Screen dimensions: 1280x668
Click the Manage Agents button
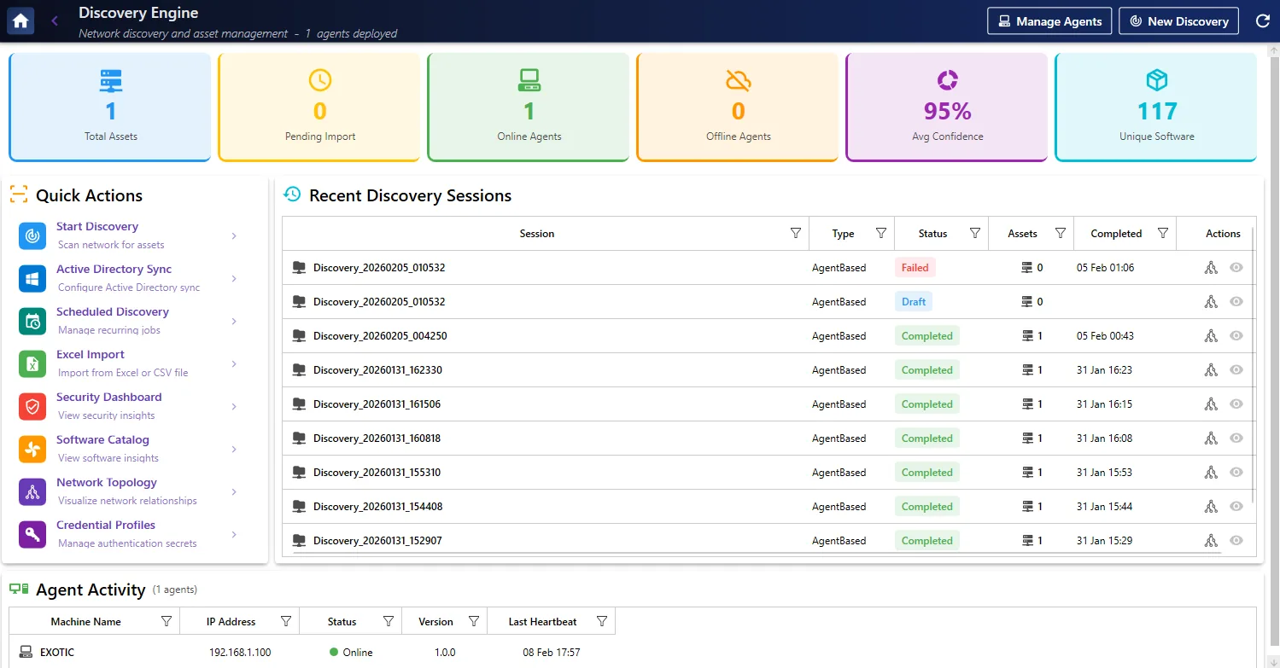click(1049, 21)
